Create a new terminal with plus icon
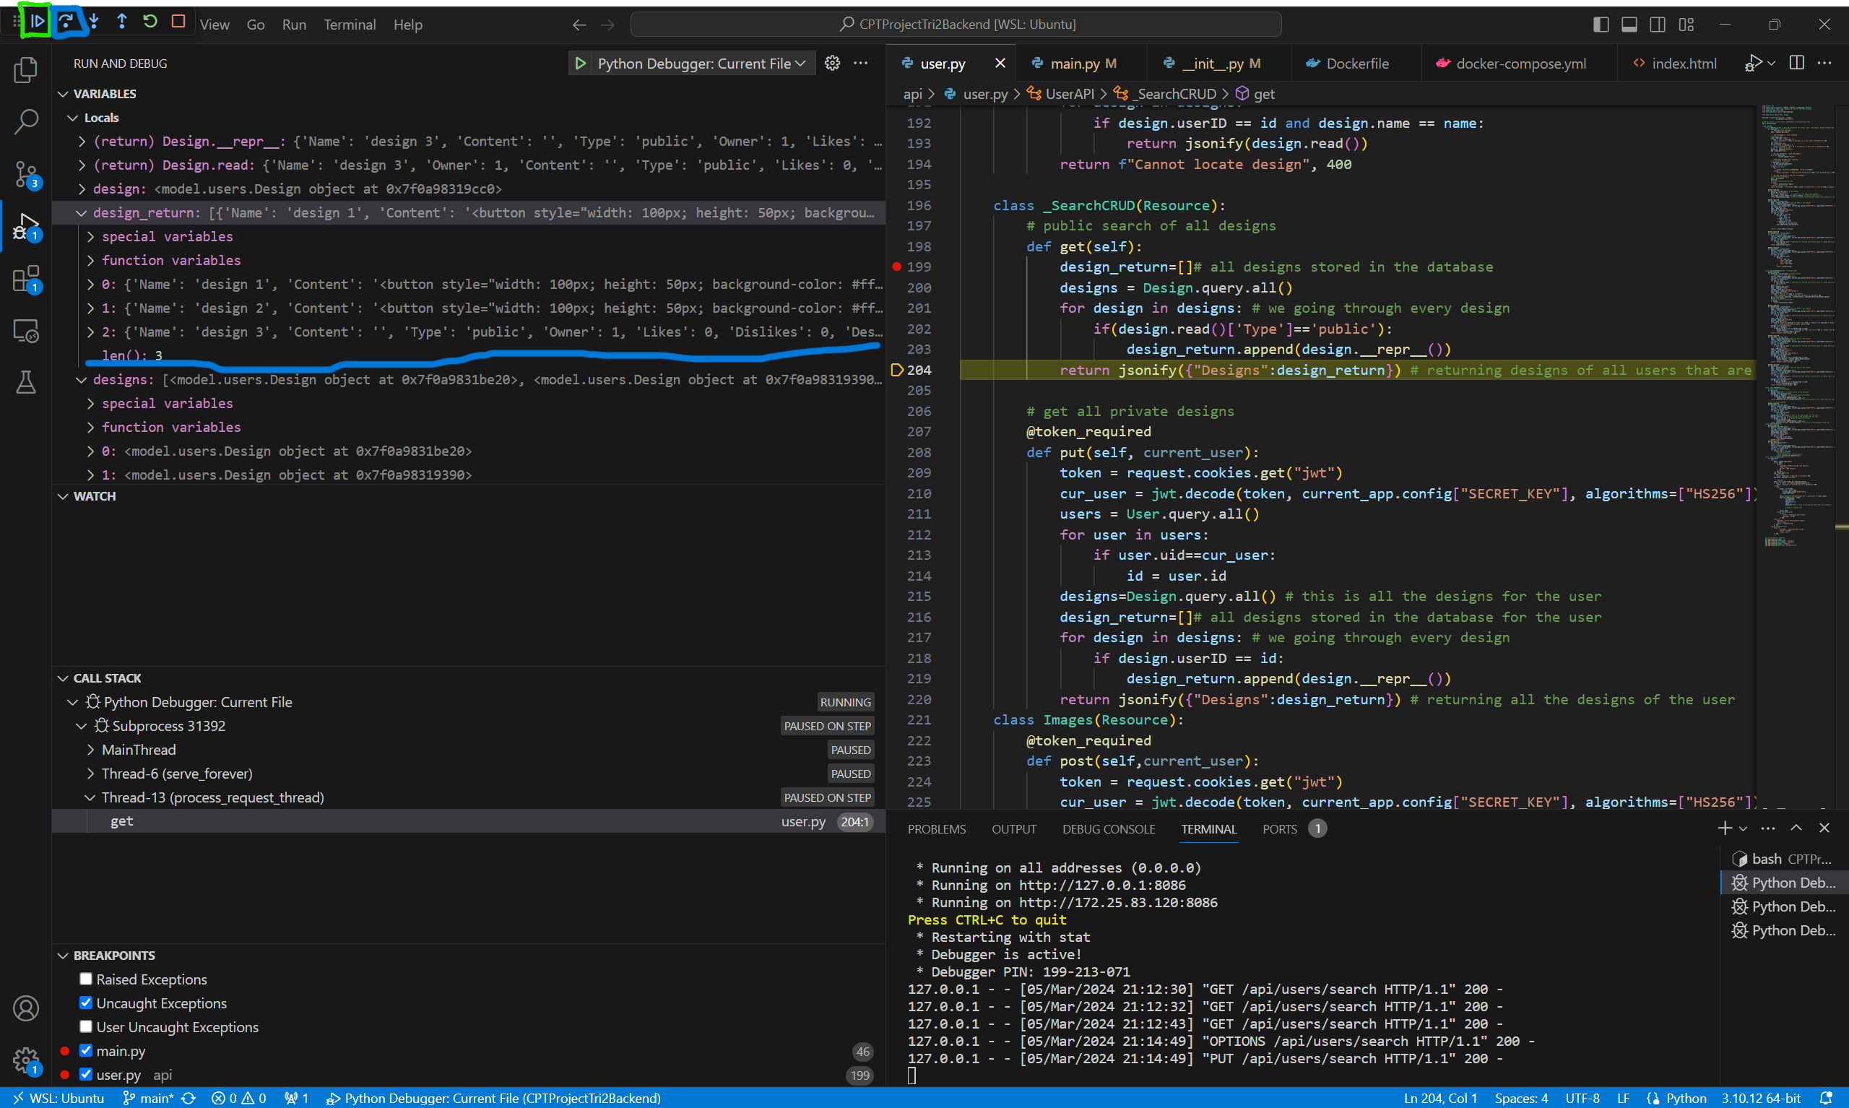The image size is (1849, 1108). 1724,828
